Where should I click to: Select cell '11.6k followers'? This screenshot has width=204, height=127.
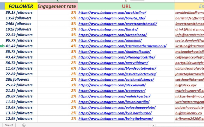[x=21, y=68]
